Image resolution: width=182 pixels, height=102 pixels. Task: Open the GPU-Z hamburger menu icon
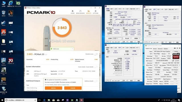[x=179, y=48]
